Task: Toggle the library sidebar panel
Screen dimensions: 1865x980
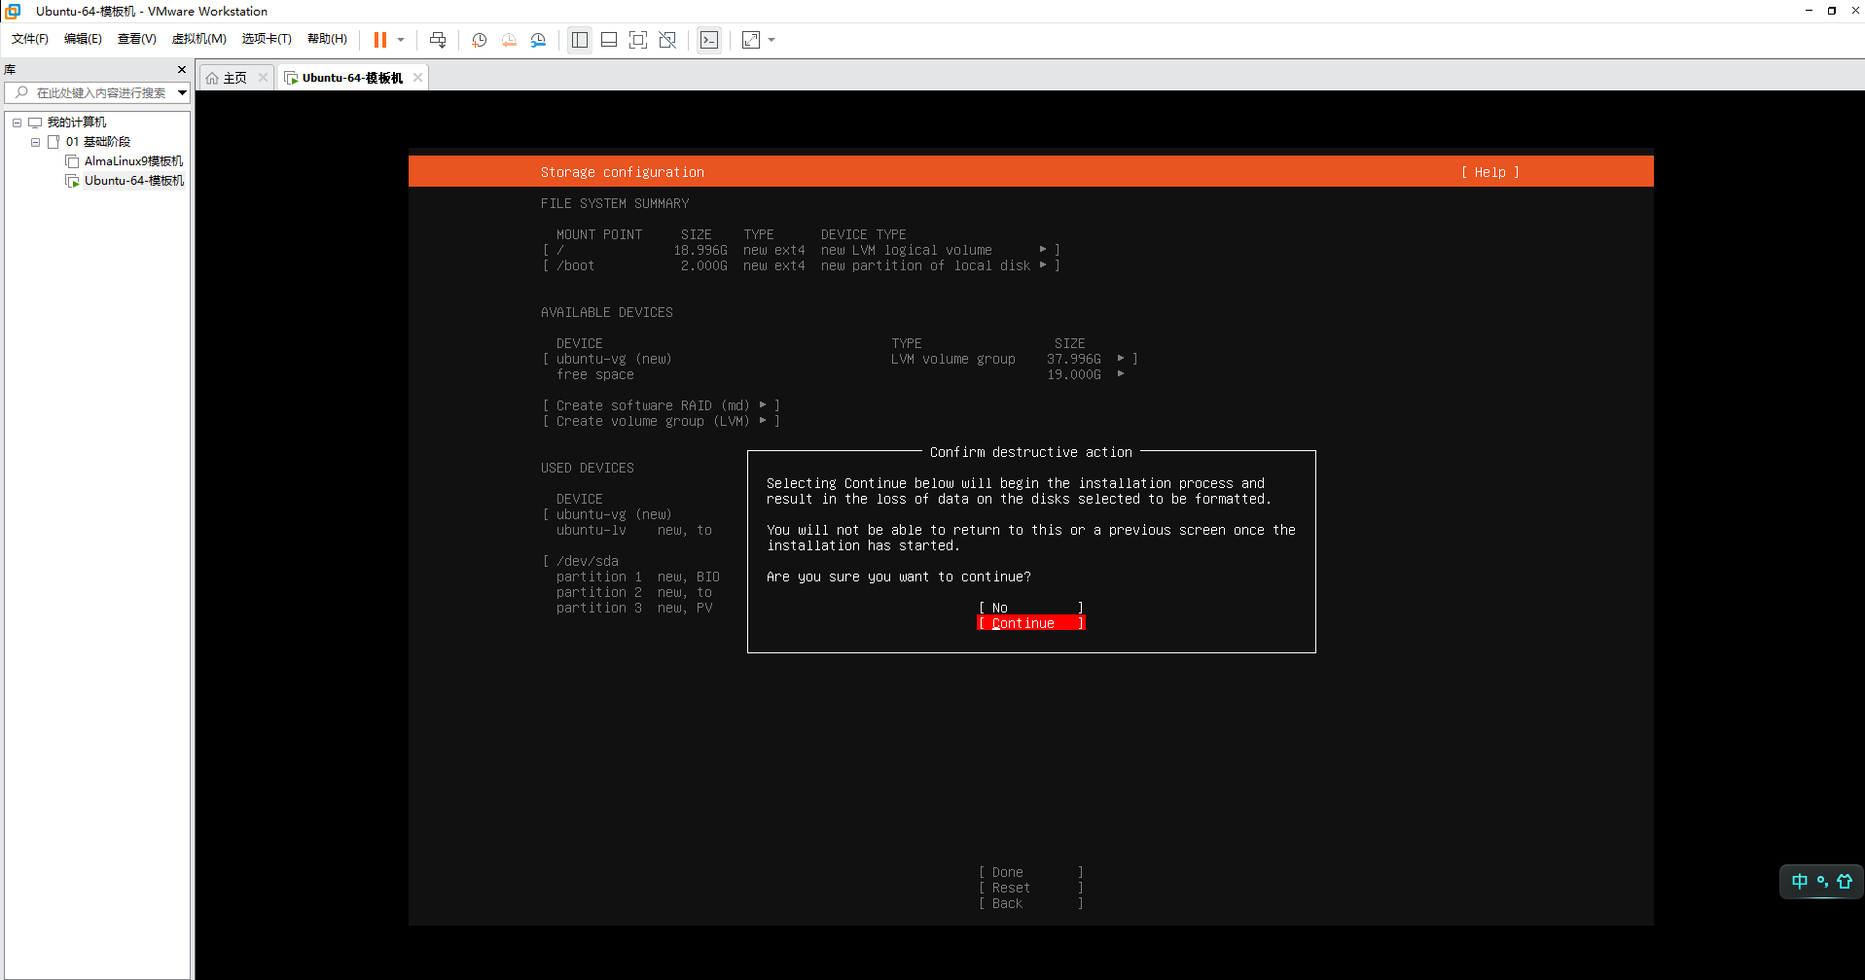Action: 580,40
